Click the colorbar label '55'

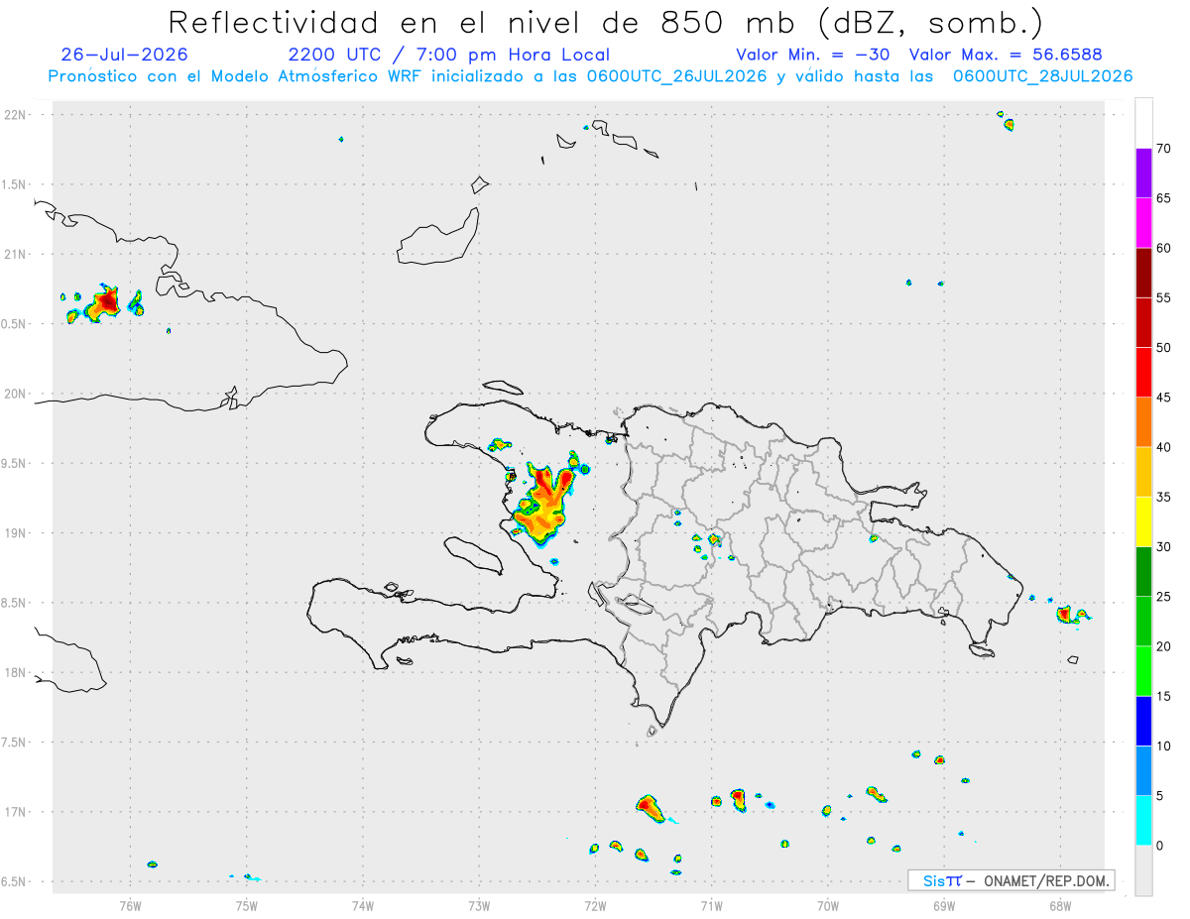1163,298
